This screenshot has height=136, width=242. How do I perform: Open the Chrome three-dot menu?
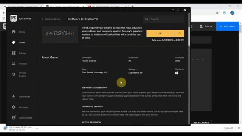(x=238, y=13)
